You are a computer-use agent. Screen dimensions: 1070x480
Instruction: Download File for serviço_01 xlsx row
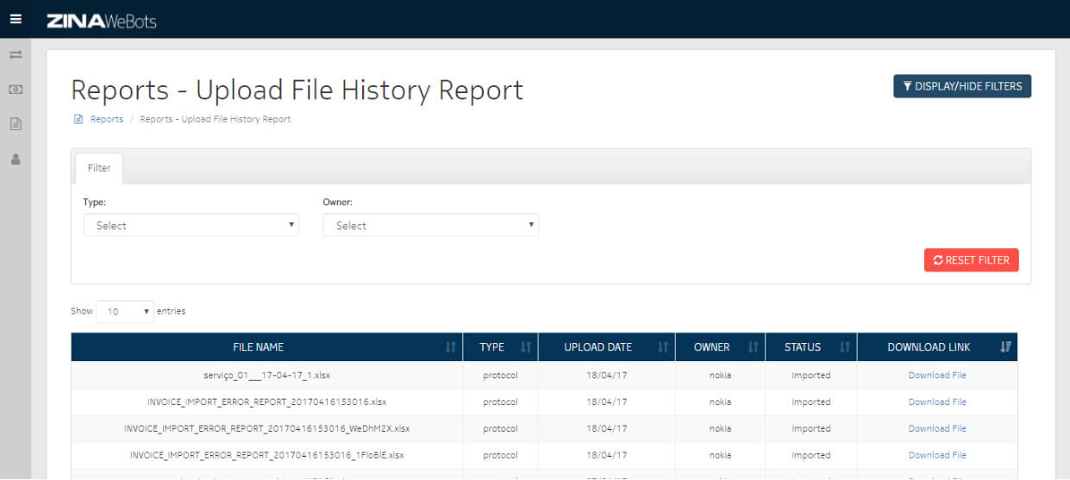click(936, 375)
